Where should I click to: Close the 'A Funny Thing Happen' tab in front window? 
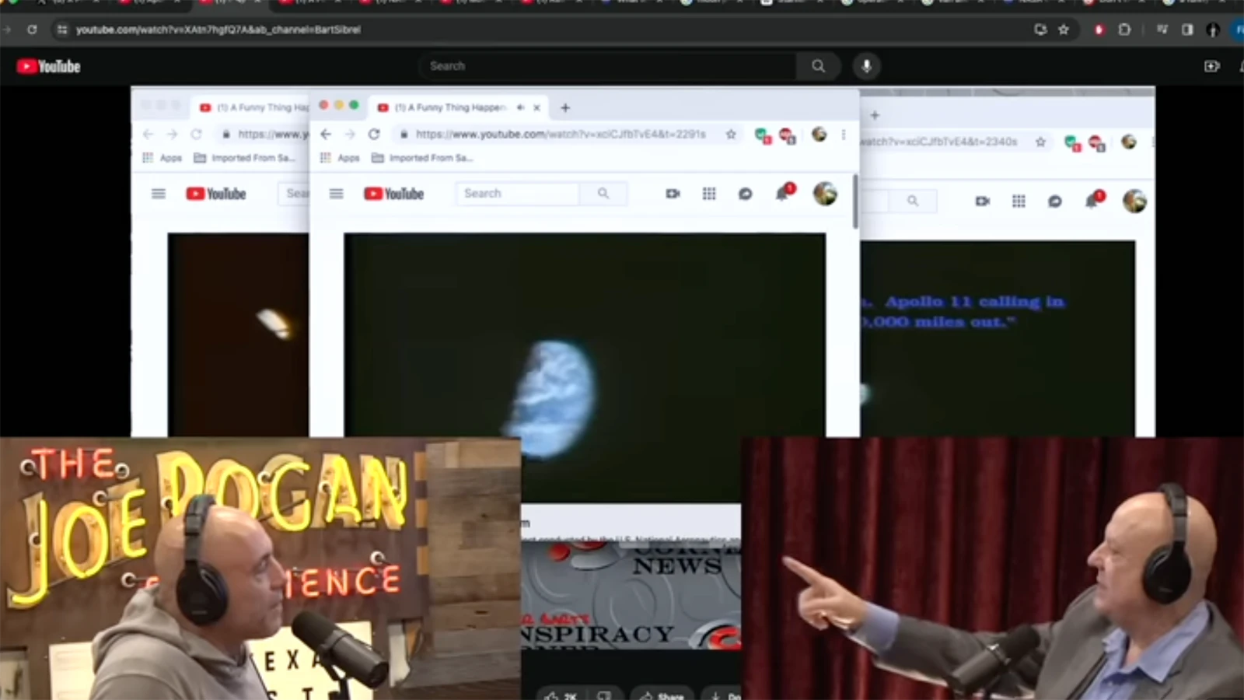tap(536, 107)
